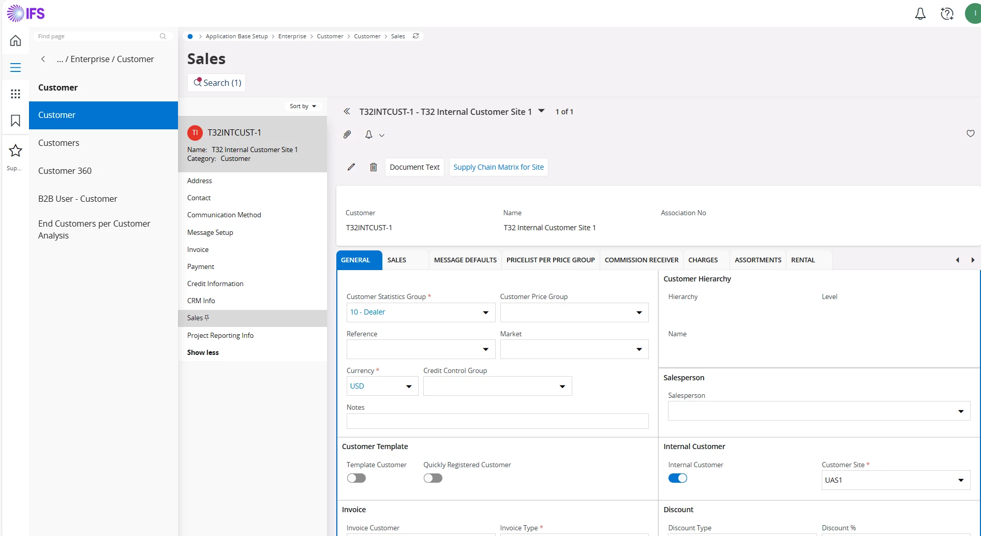981x536 pixels.
Task: Collapse record list with double chevron
Action: point(347,111)
